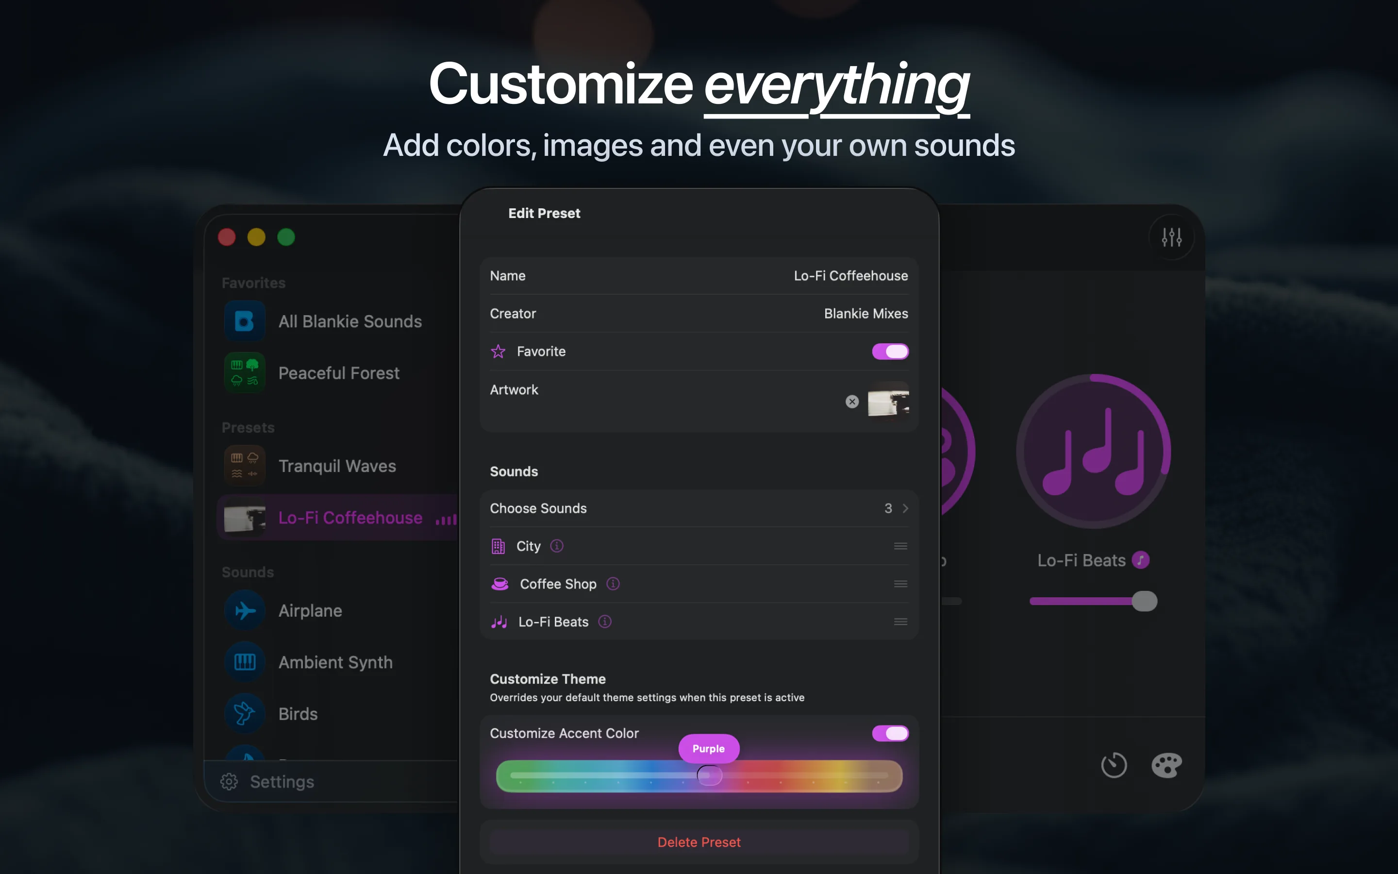Click the large Lo-Fi Beats circle icon
Viewport: 1398px width, 874px height.
(x=1094, y=452)
